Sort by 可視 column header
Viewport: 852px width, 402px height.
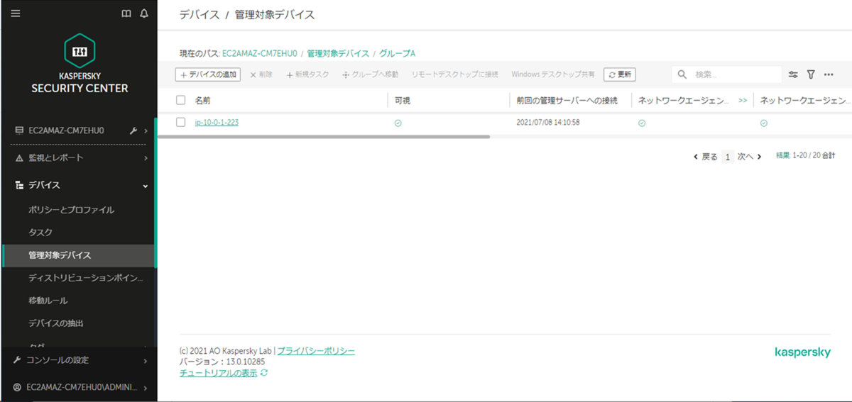402,101
